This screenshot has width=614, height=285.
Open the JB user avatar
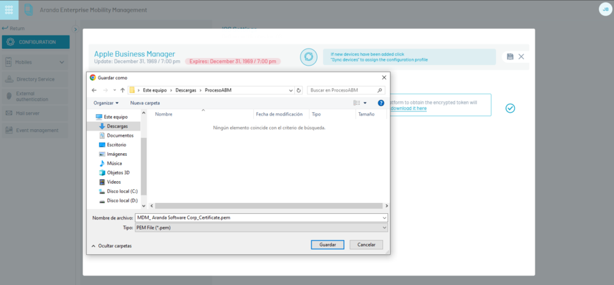pyautogui.click(x=605, y=9)
